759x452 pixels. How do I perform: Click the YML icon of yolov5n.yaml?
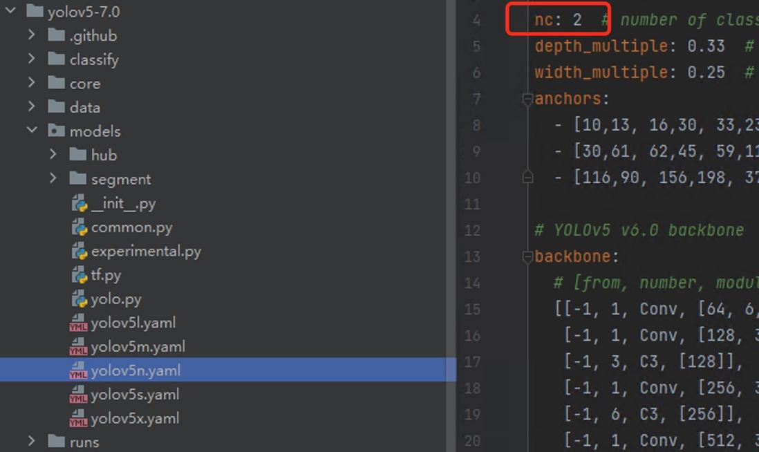78,370
